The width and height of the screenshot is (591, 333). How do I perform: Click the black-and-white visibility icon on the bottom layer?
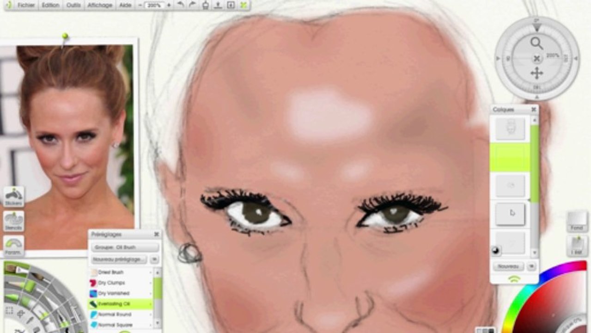point(496,251)
